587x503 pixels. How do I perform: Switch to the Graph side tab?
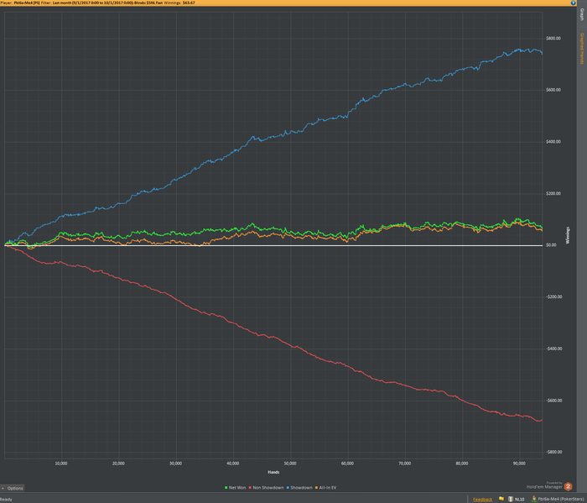pyautogui.click(x=582, y=14)
